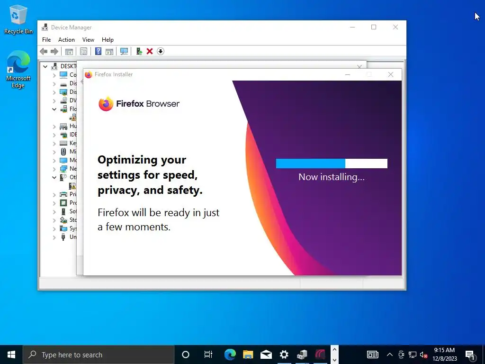Click the red X Uninstall device icon

150,51
